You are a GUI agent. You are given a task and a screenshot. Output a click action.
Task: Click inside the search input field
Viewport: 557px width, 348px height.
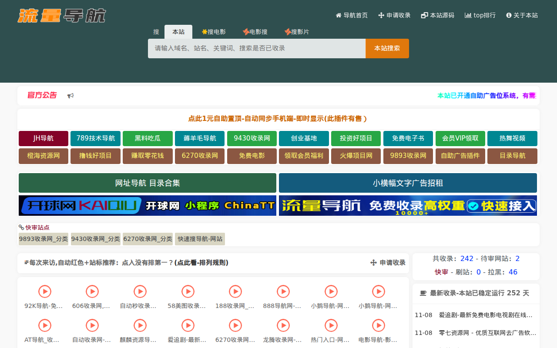pos(256,48)
